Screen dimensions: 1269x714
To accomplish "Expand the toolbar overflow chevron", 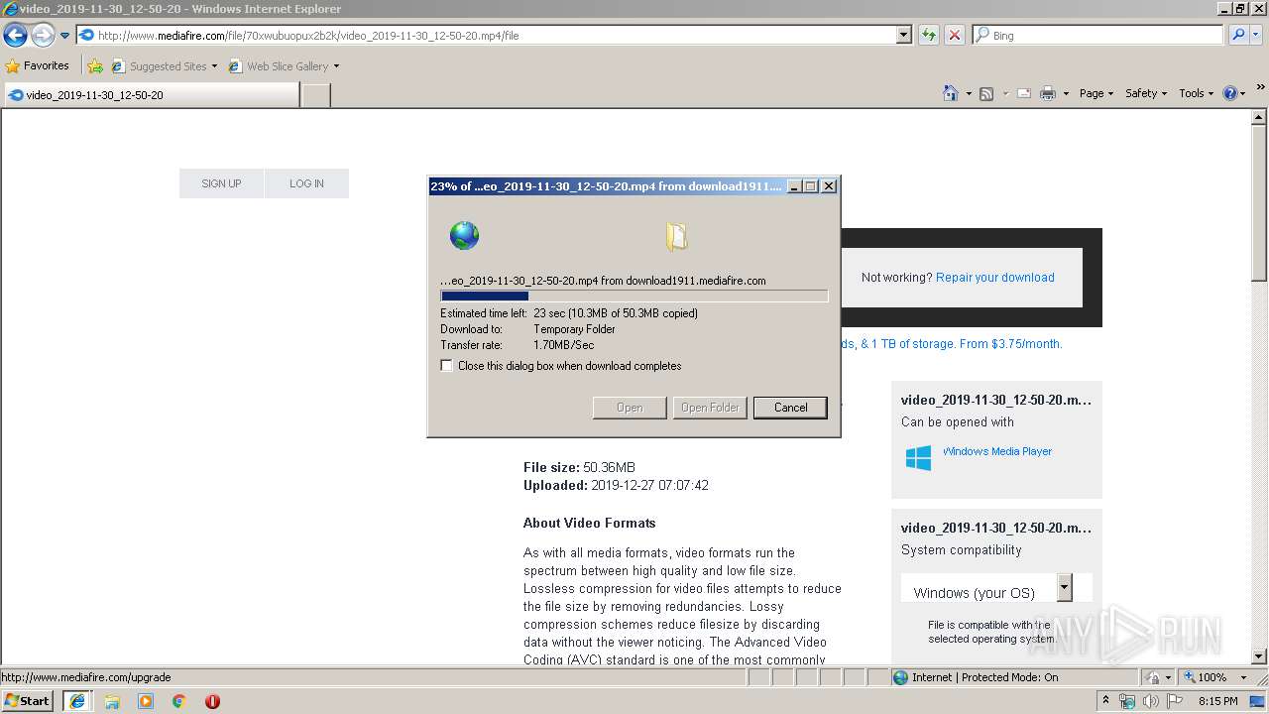I will [1260, 89].
